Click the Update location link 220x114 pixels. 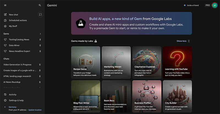tap(35, 110)
